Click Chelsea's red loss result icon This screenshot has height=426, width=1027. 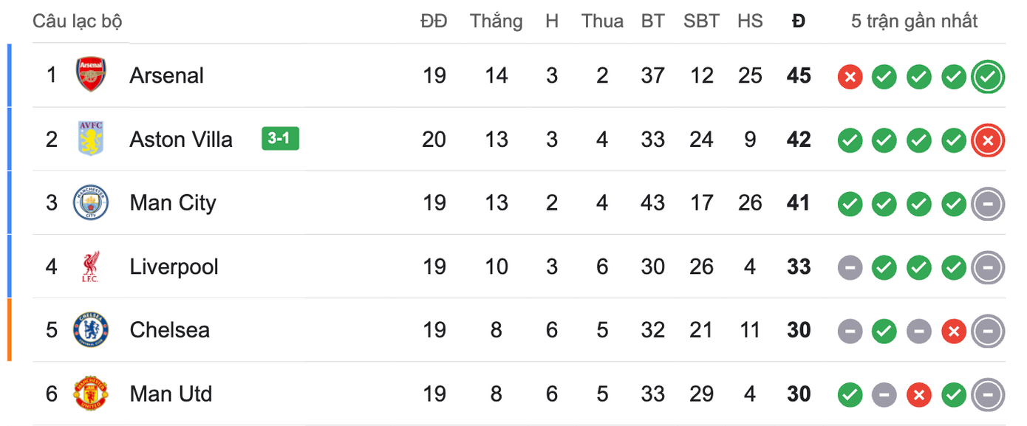(x=953, y=331)
